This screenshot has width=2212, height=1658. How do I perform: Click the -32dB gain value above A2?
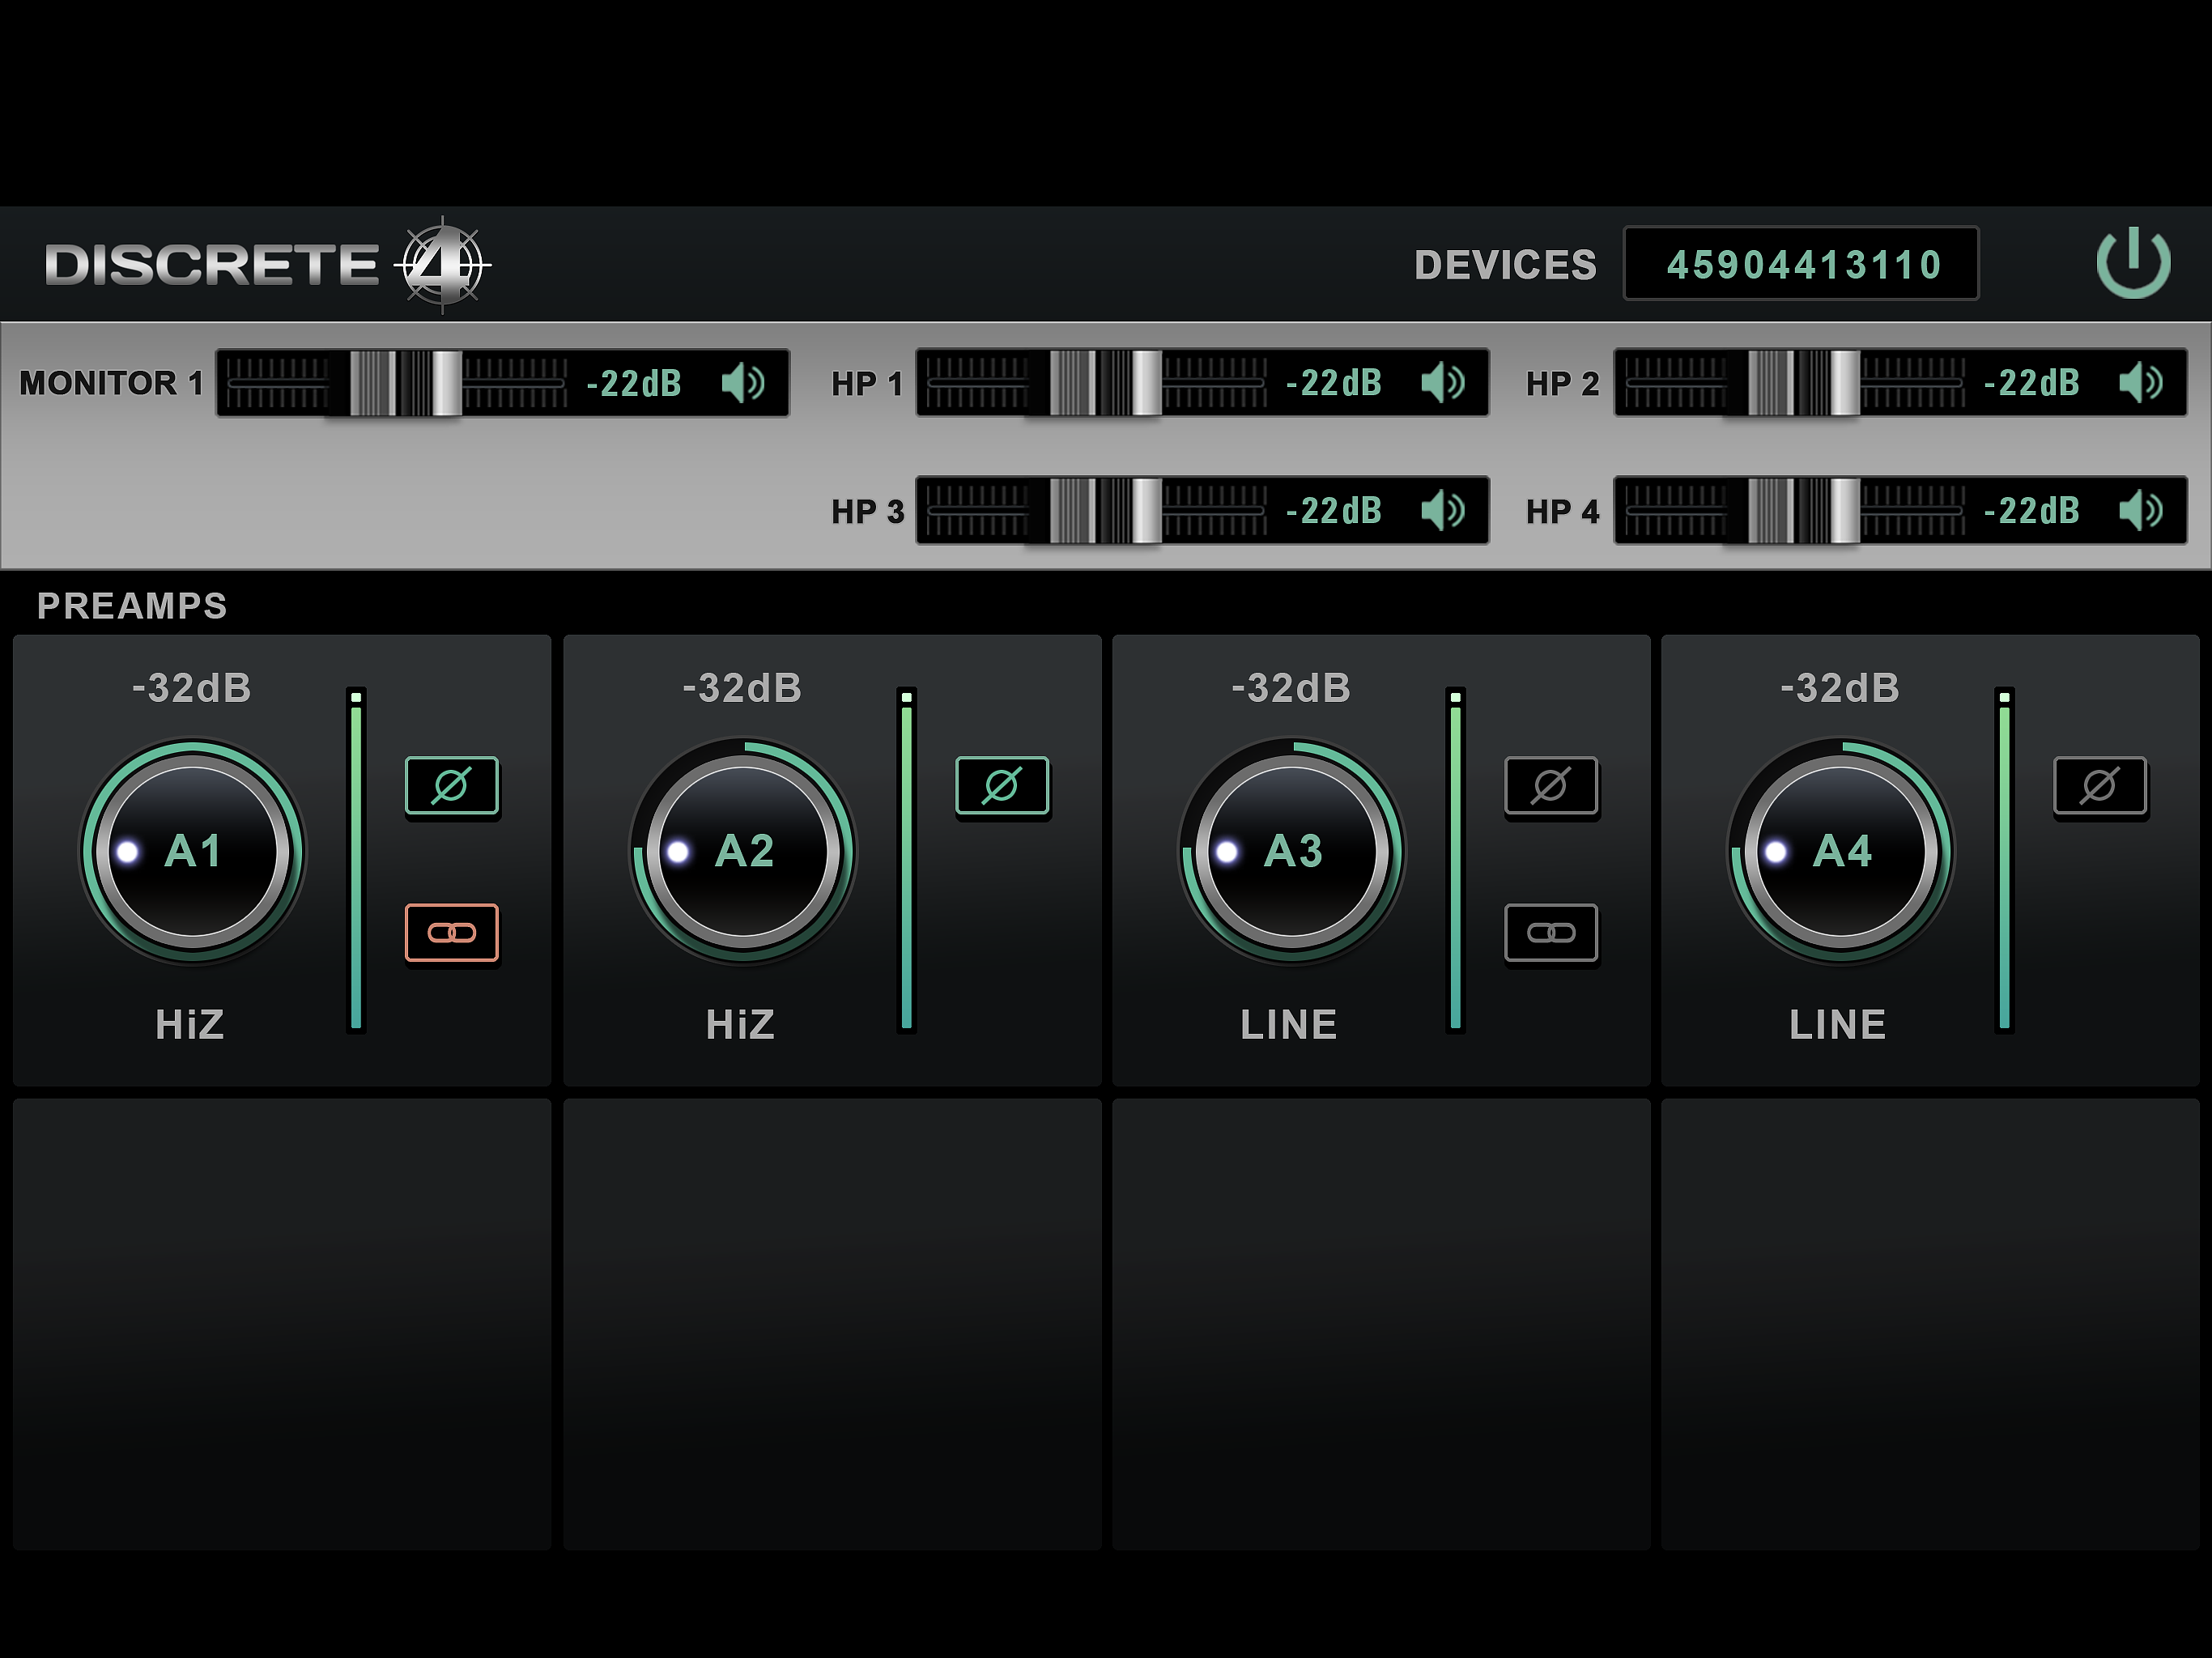742,688
